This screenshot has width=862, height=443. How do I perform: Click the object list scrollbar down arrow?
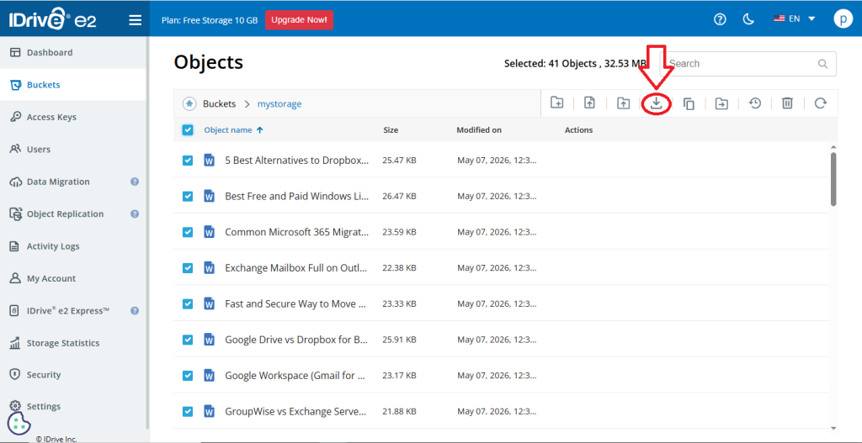[x=833, y=428]
